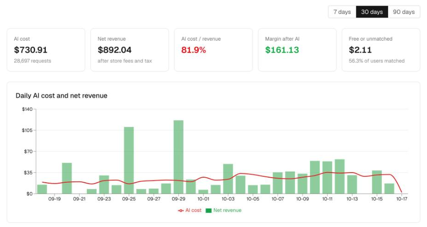Screen dimensions: 427x227
Task: Click the 81.9% AI cost / revenue value
Action: click(x=193, y=50)
